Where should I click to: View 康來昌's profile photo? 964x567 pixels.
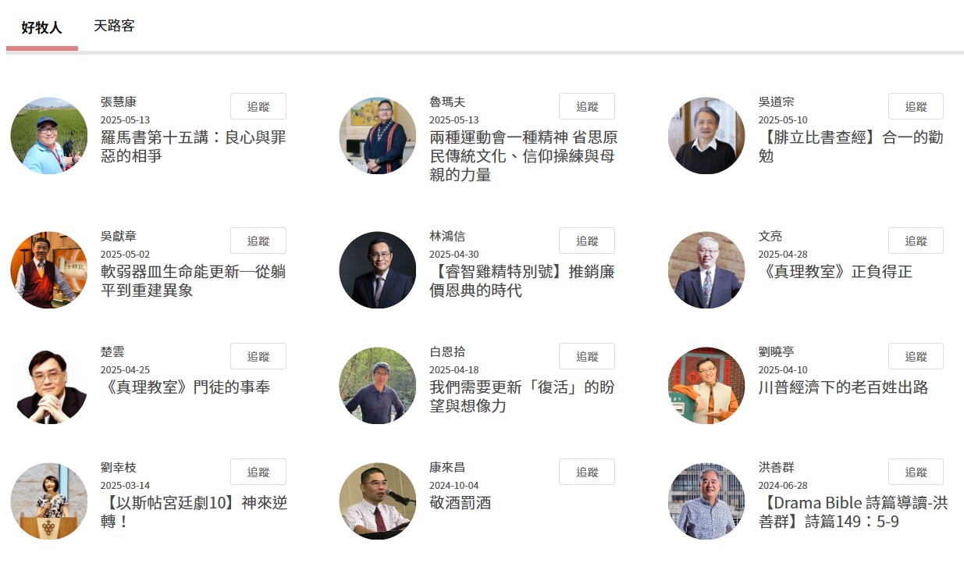click(x=378, y=501)
